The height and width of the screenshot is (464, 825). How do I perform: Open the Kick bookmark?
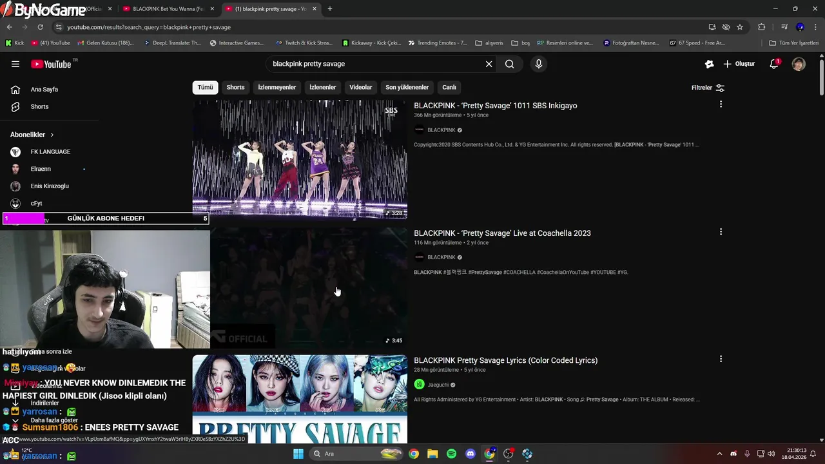coord(14,43)
